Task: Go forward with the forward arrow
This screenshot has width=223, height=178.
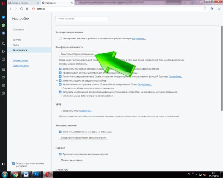Action: (16, 9)
